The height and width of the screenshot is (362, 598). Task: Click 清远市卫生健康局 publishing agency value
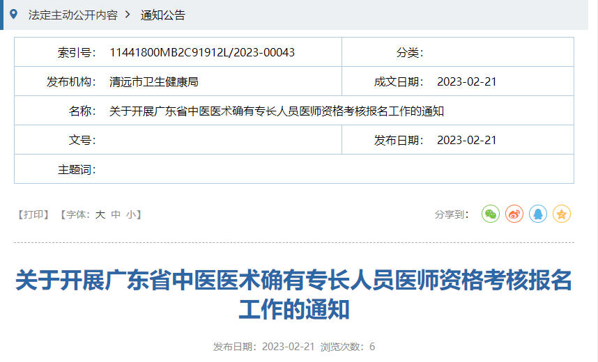pyautogui.click(x=154, y=81)
